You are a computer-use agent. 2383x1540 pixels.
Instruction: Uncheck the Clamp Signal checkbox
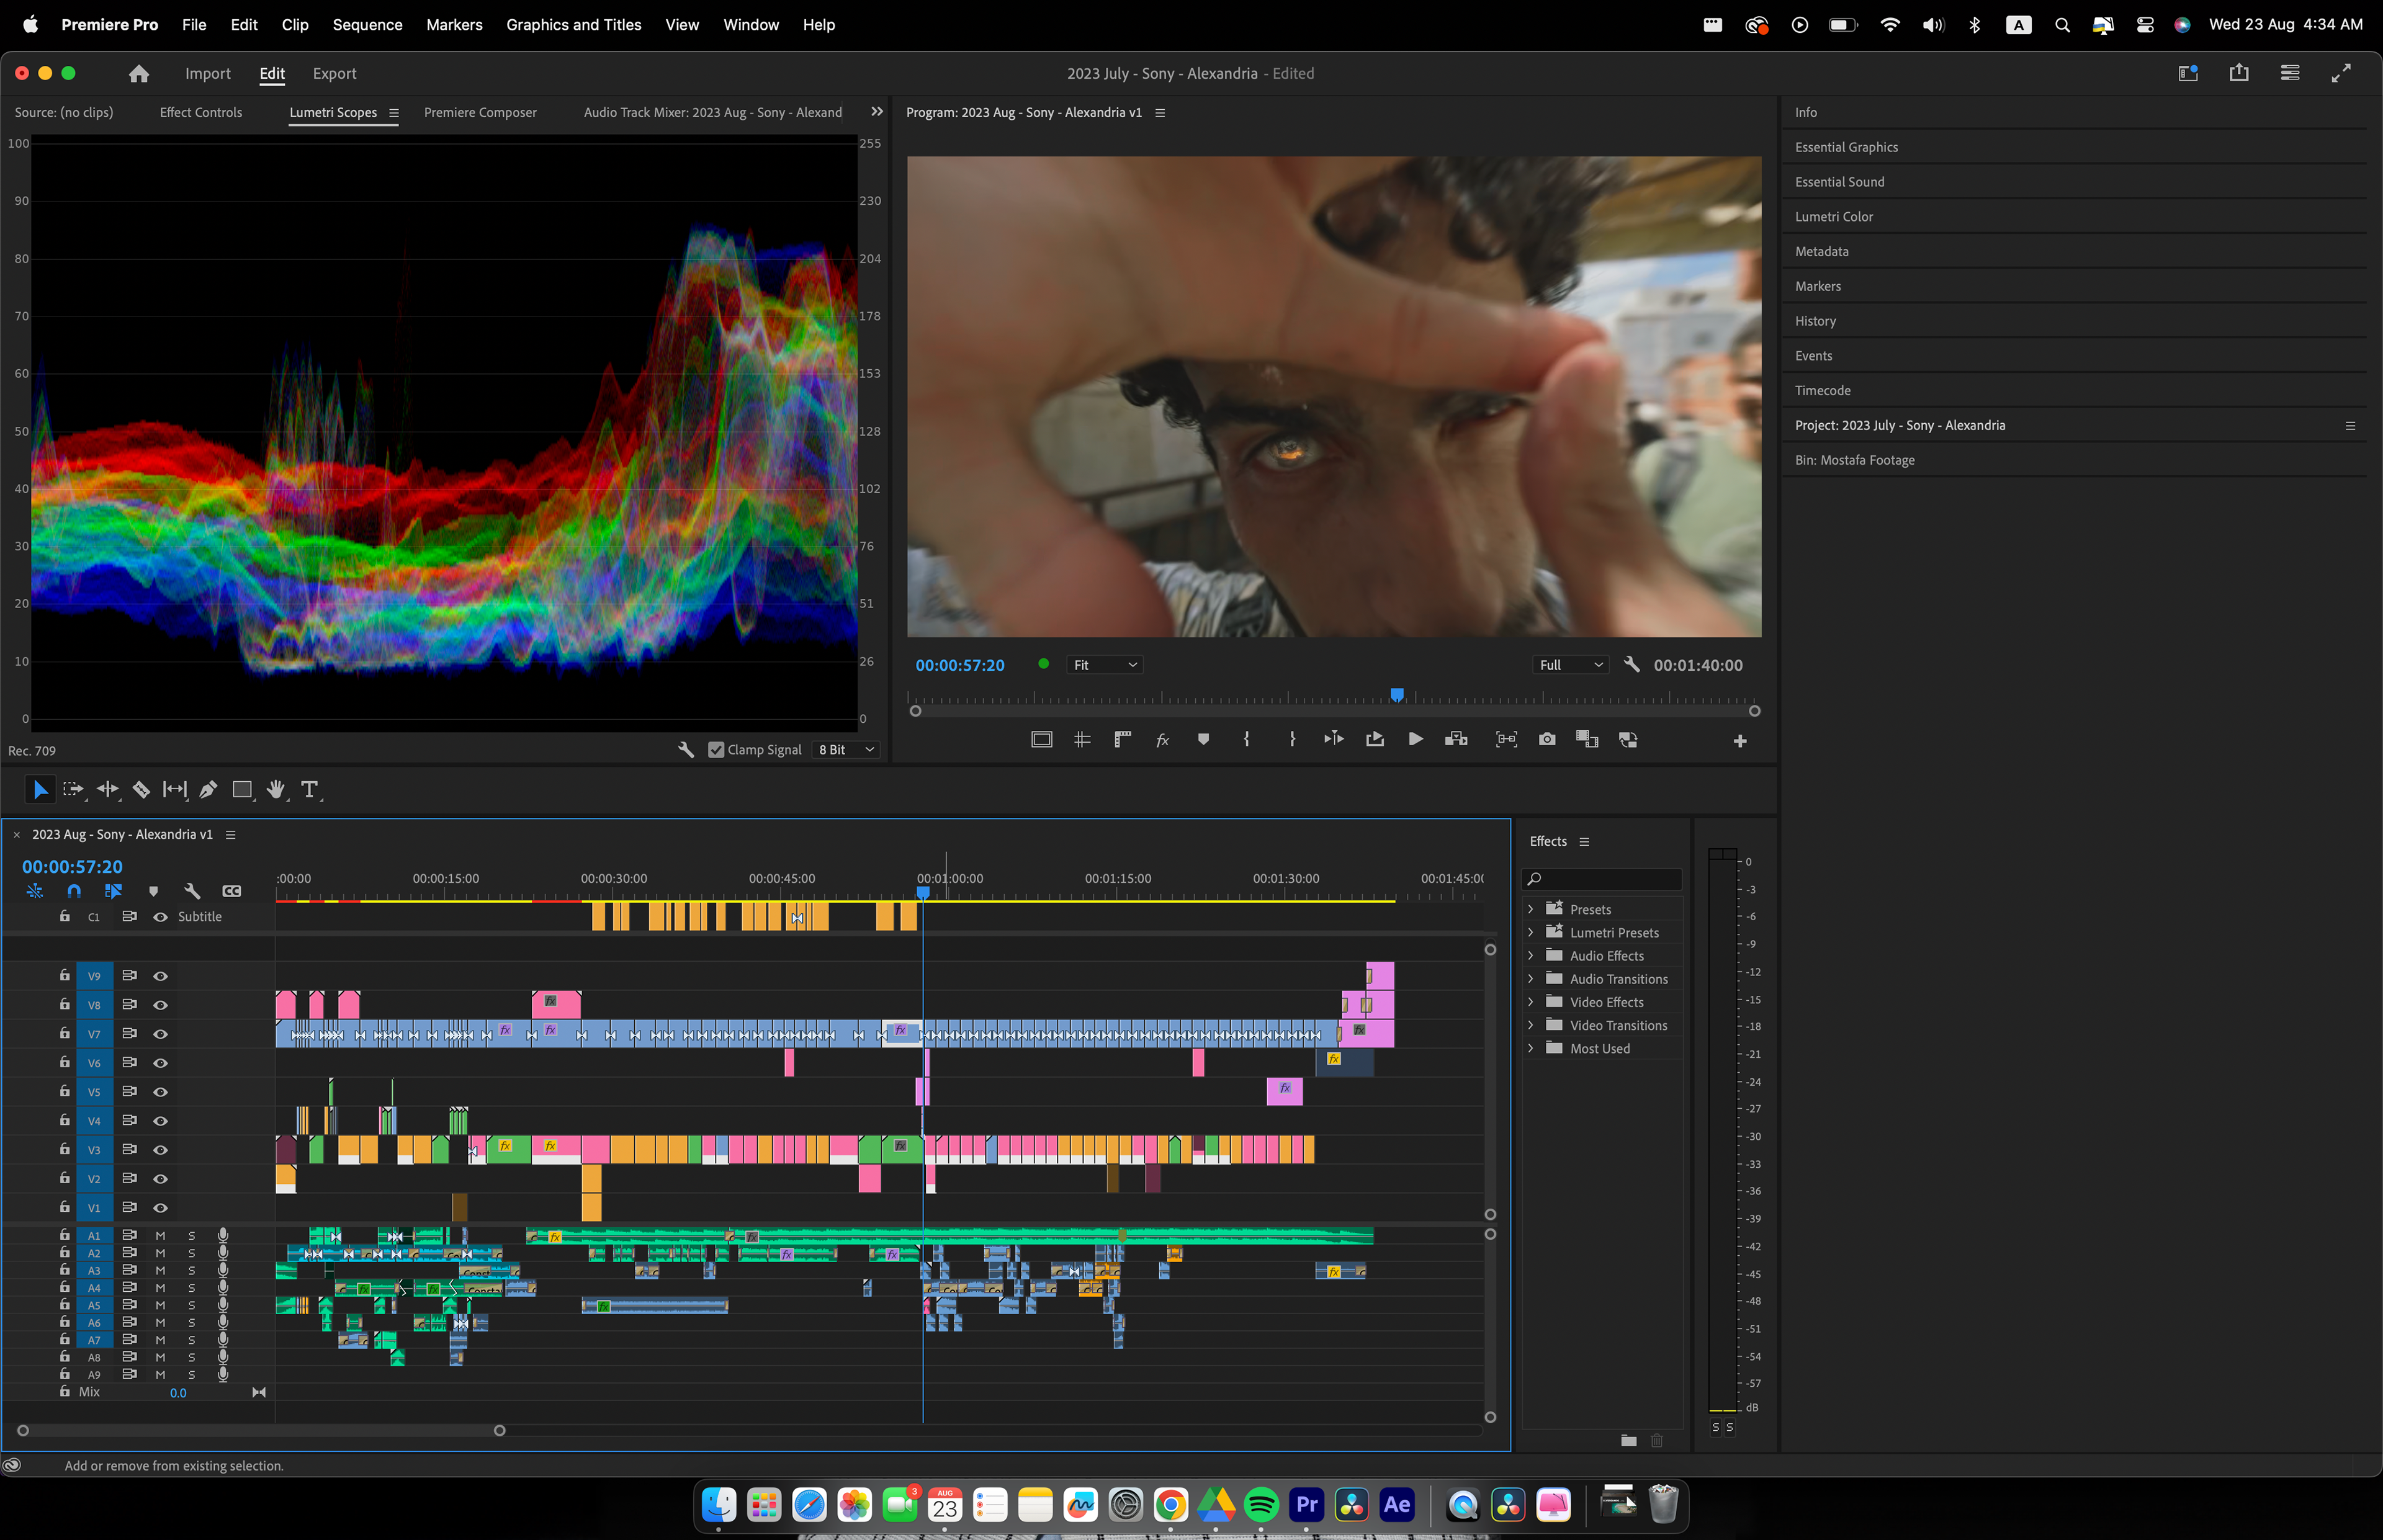(716, 749)
